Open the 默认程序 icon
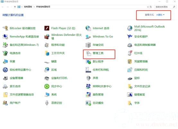The height and width of the screenshot is (129, 178). tap(88, 62)
